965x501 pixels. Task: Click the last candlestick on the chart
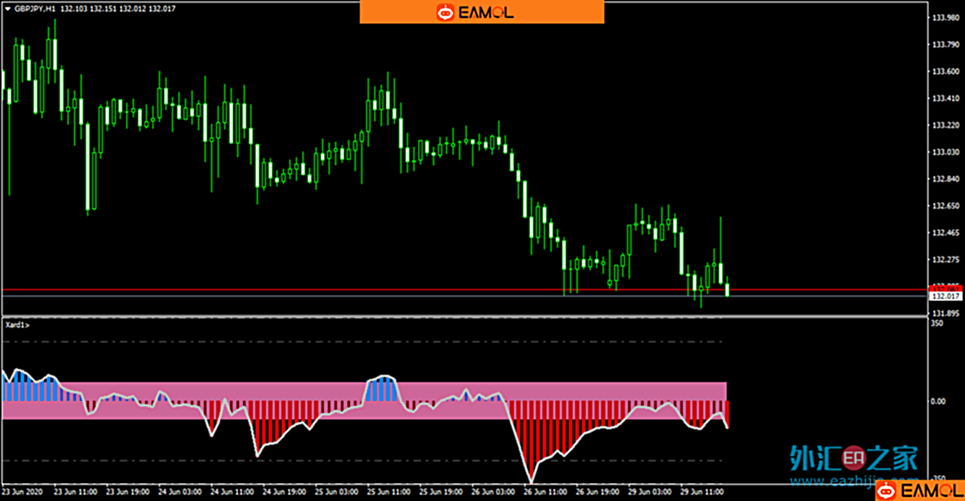pyautogui.click(x=727, y=288)
